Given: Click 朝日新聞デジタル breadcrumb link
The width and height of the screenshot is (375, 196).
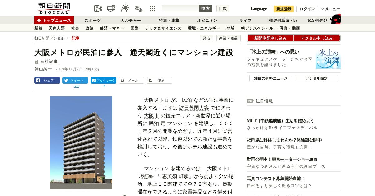Looking at the screenshot, I should (x=49, y=38).
